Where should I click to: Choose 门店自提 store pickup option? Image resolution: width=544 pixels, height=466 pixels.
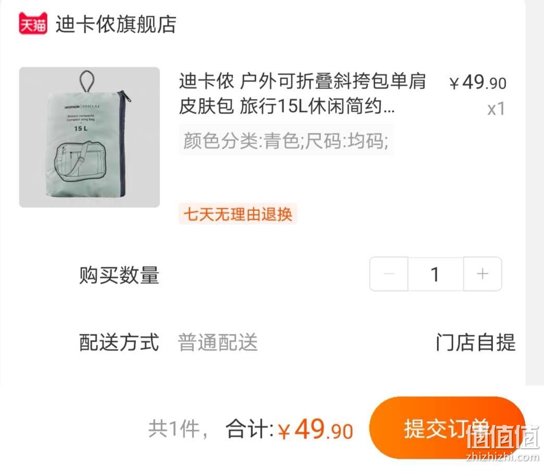tap(476, 342)
